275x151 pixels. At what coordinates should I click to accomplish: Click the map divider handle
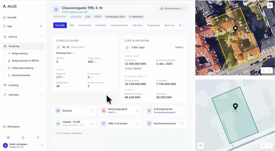pos(235,77)
